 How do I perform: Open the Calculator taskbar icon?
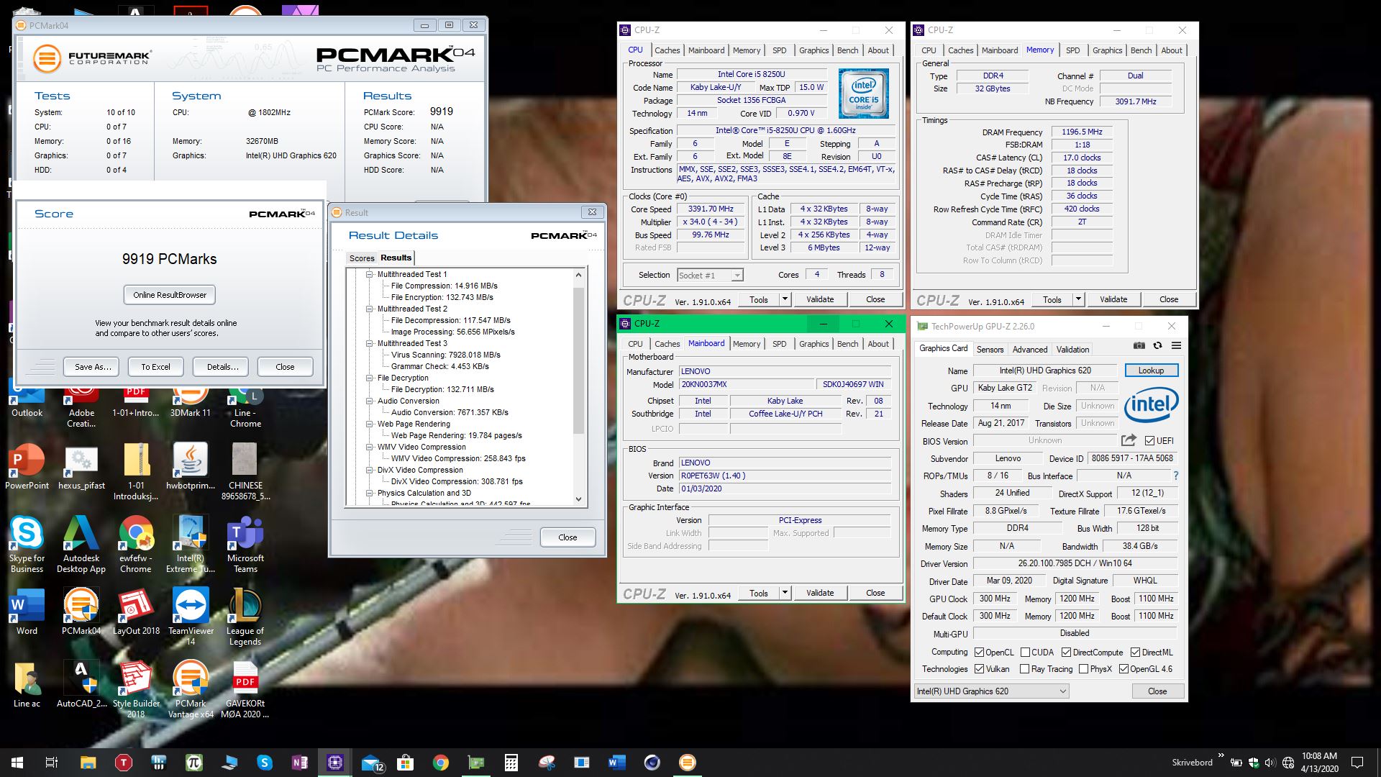click(x=511, y=763)
